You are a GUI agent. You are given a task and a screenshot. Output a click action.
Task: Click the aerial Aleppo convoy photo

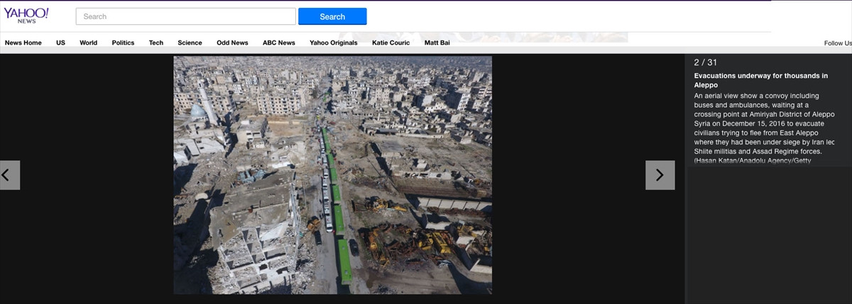point(332,175)
